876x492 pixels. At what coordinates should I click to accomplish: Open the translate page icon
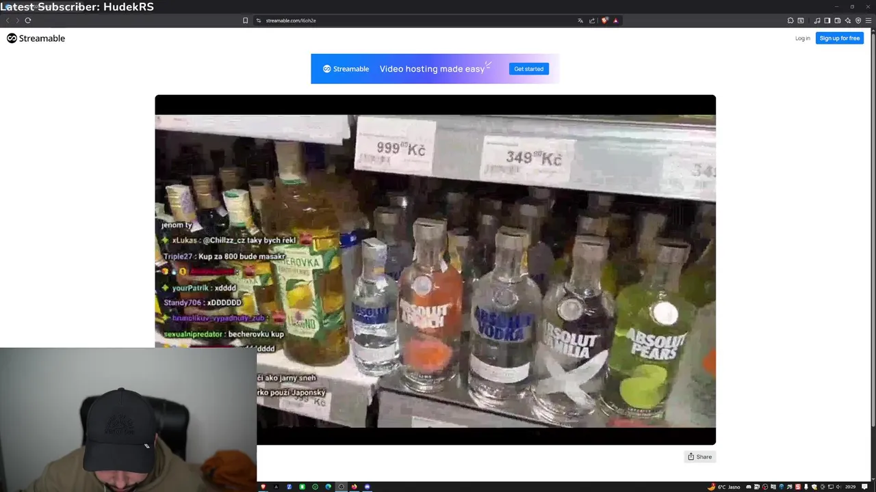(580, 20)
